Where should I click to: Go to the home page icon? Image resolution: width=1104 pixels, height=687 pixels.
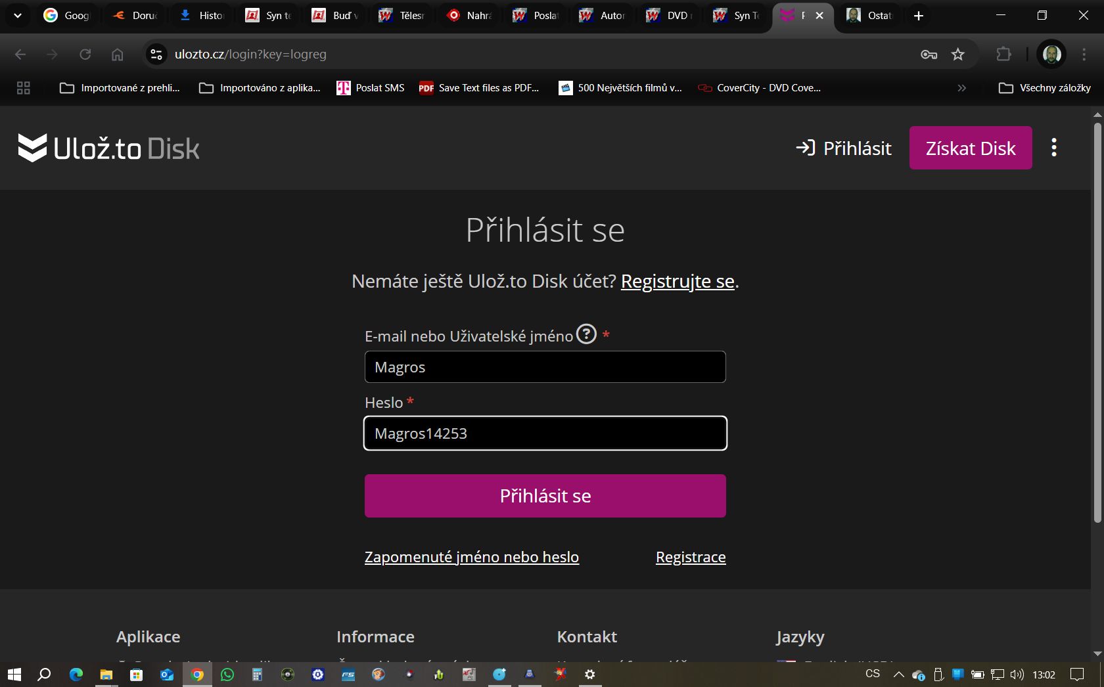pos(117,55)
